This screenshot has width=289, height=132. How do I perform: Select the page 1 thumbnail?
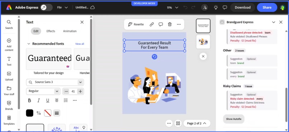tap(203, 26)
